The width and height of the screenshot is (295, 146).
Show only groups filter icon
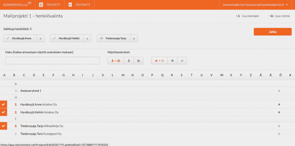[139, 61]
